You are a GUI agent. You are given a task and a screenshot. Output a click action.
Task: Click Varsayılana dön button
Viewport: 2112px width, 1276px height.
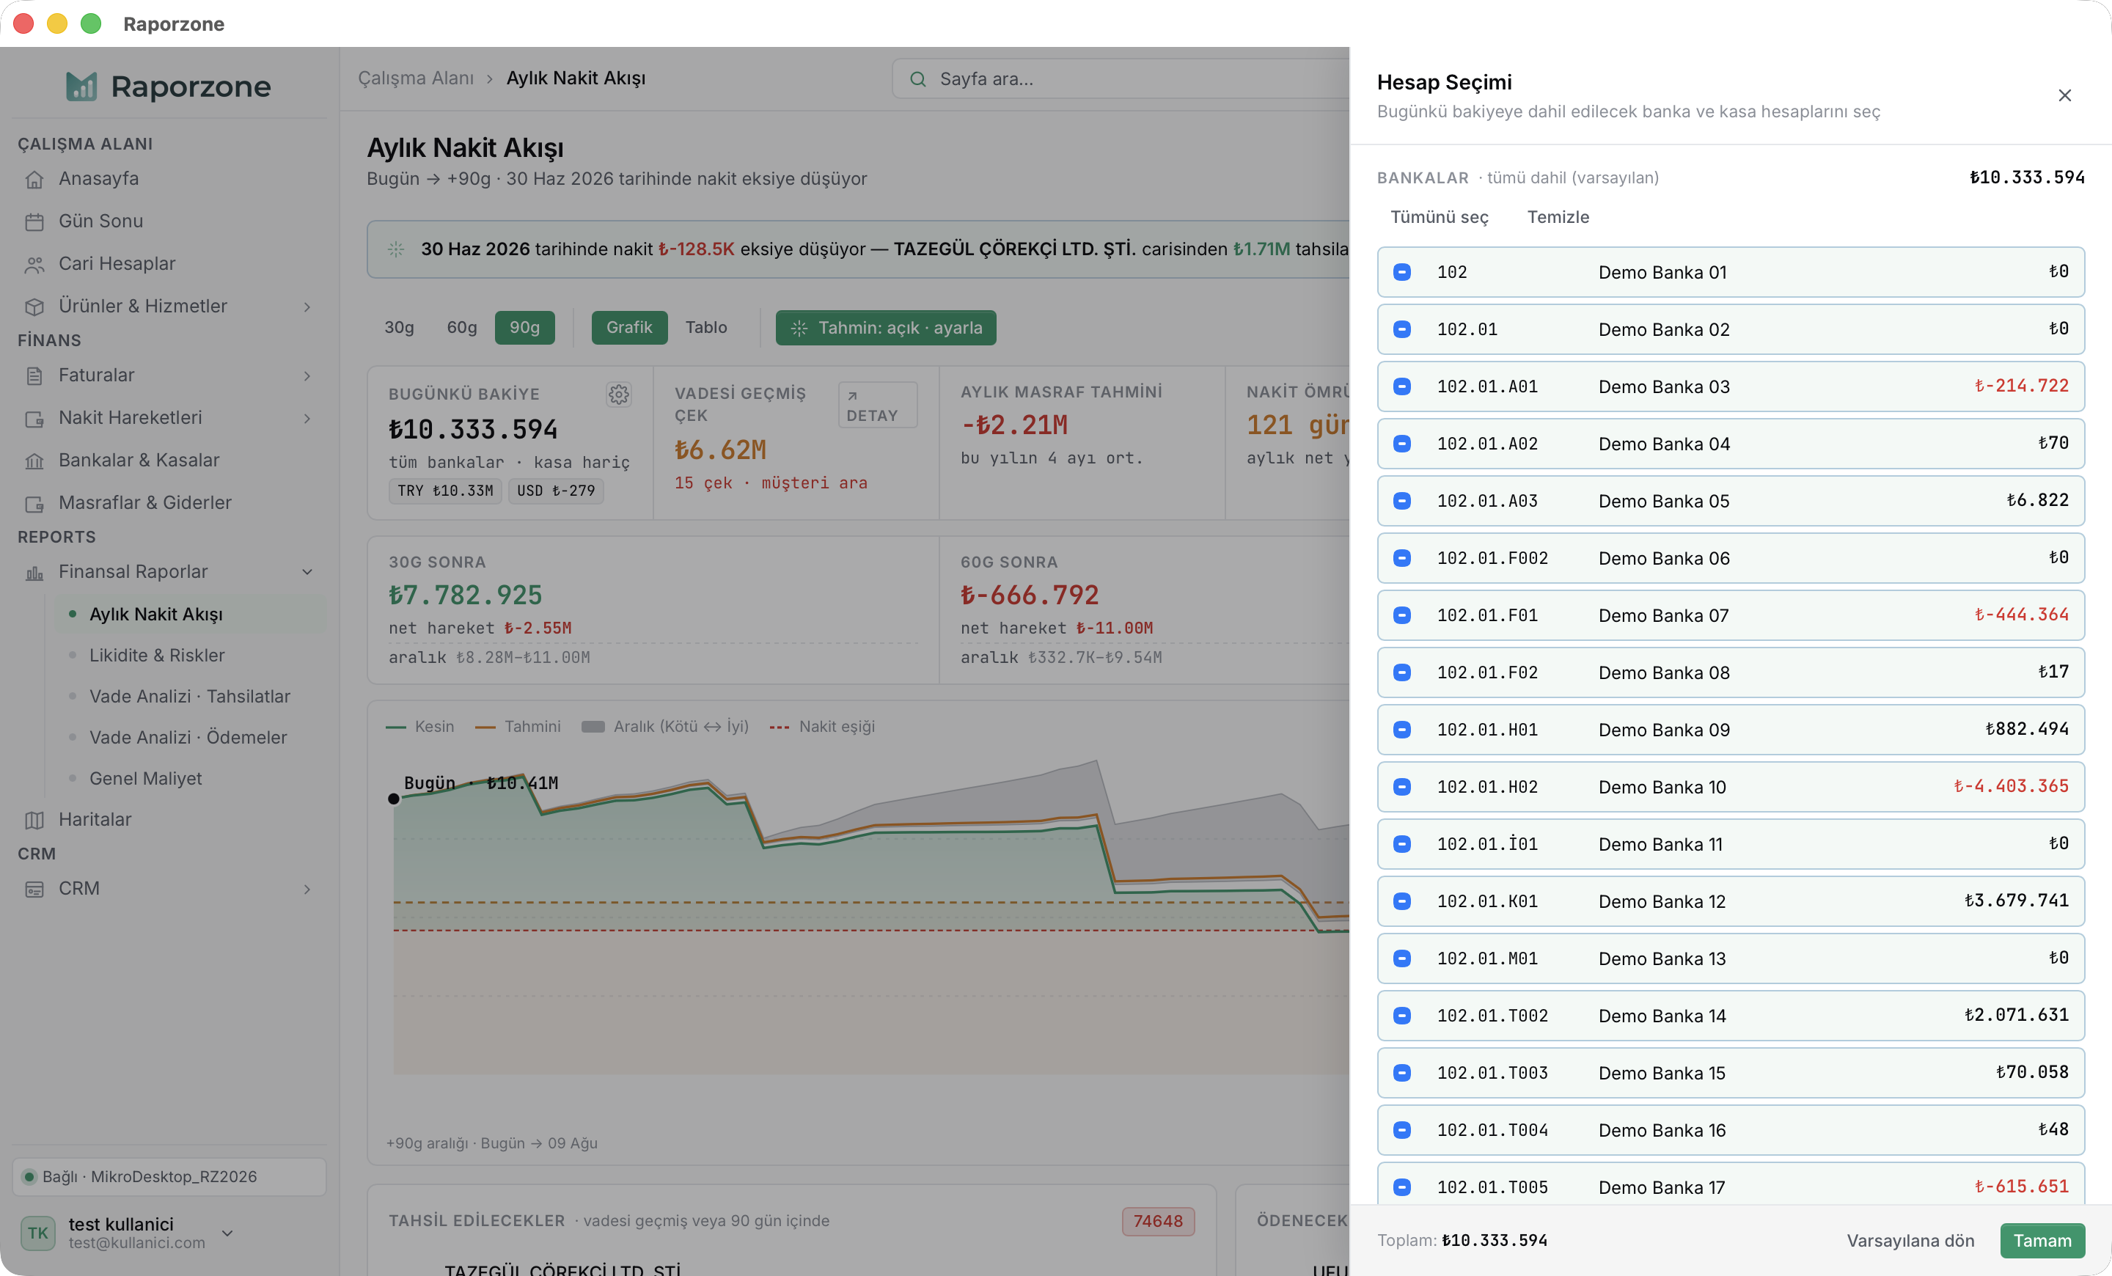pyautogui.click(x=1910, y=1241)
